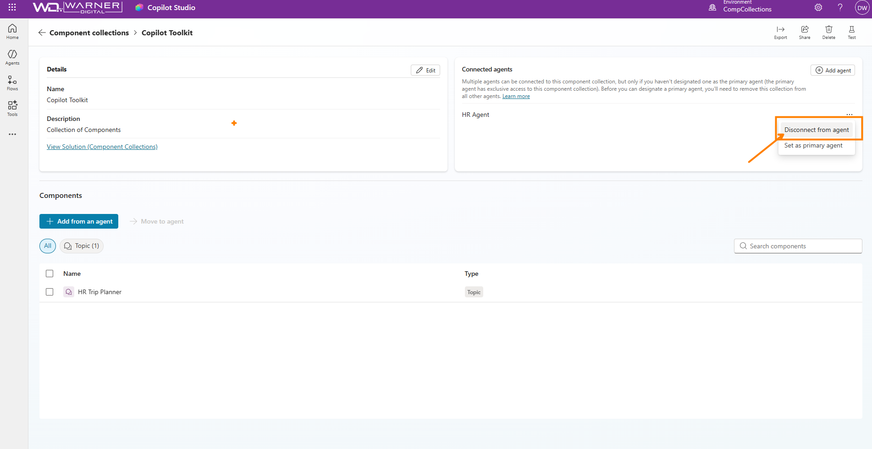Open the HR Agent ellipsis menu

tap(849, 115)
